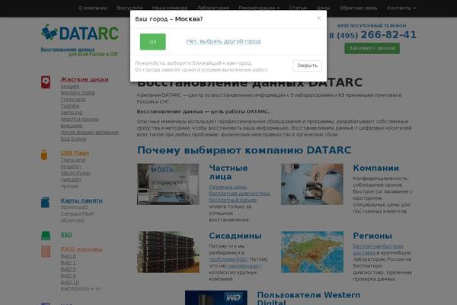457x305 pixels.
Task: Open Статьи menu item
Action: coord(298,8)
